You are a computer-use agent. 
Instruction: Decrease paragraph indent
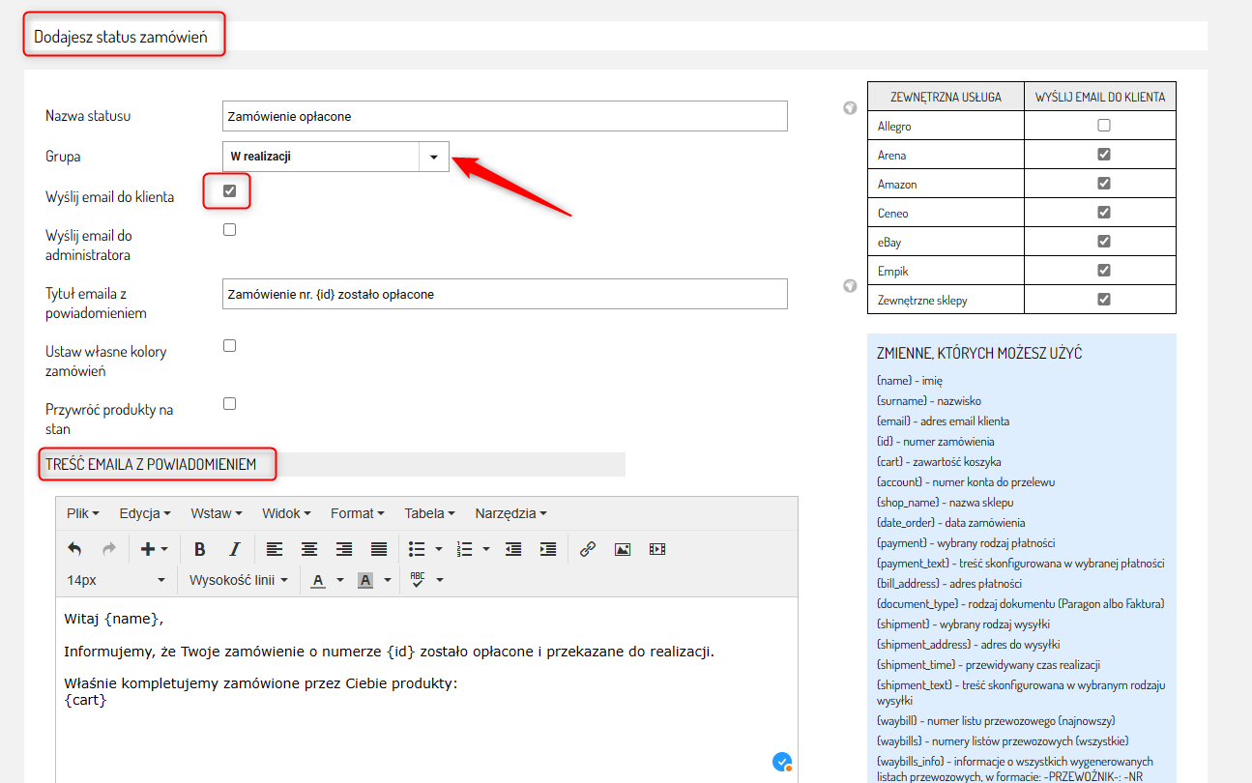click(x=513, y=549)
